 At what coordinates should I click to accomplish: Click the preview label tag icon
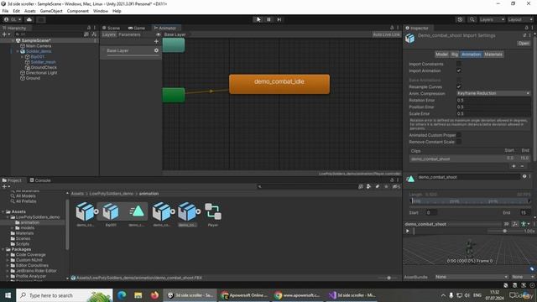531,269
